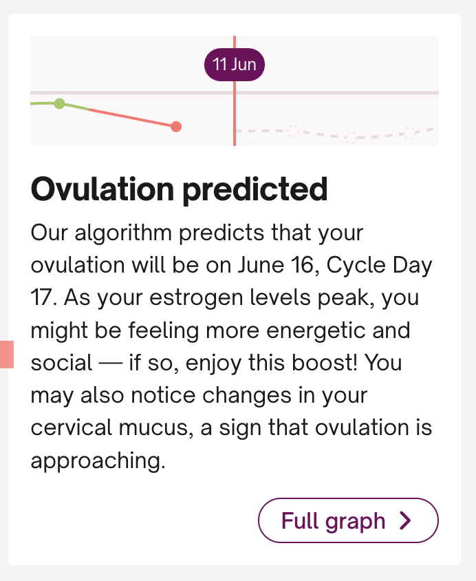
Task: Click the salmon marker on the left edge
Action: [x=6, y=354]
